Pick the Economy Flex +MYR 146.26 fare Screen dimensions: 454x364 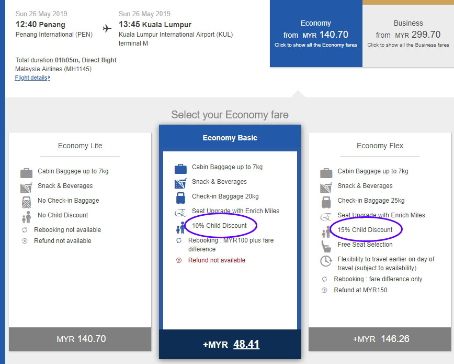(380, 339)
